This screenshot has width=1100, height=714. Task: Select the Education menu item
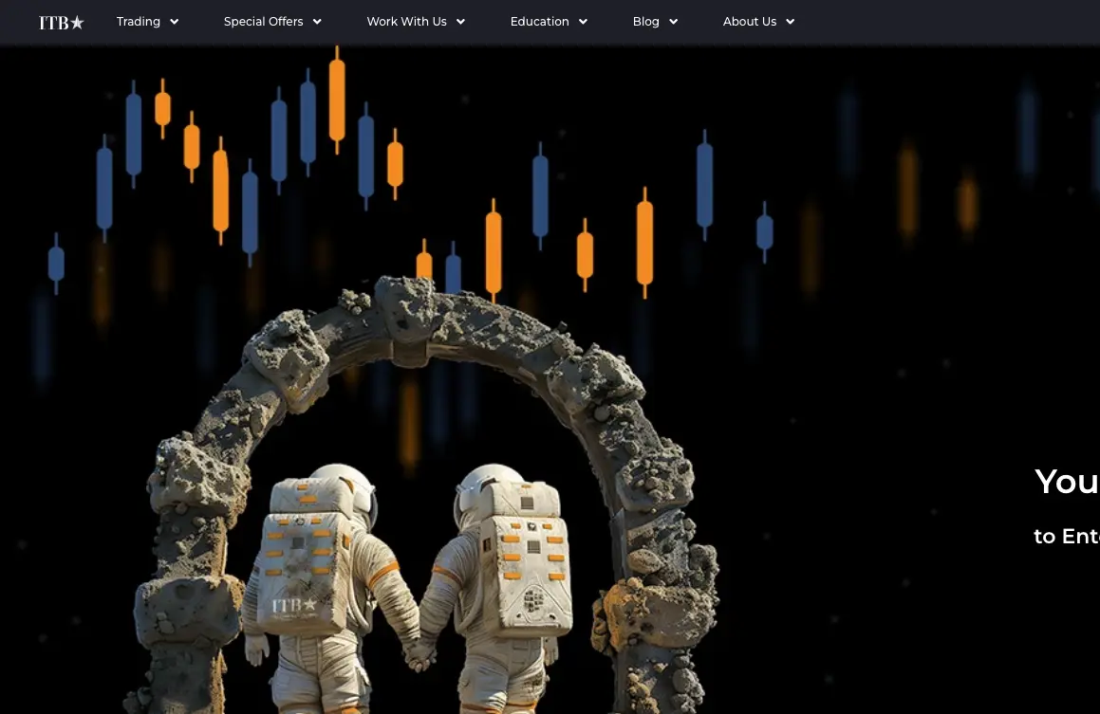(539, 22)
